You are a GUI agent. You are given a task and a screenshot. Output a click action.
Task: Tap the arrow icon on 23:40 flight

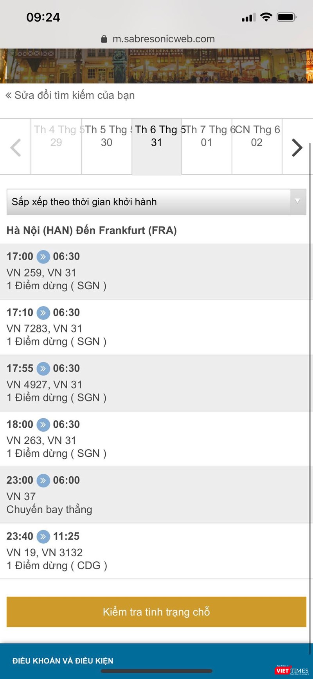(43, 536)
